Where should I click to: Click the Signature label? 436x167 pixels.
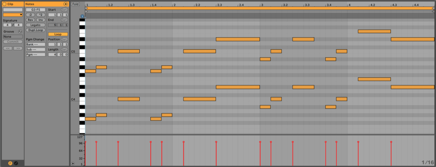[x=10, y=20]
